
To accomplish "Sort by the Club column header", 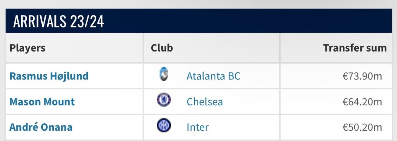I will click(162, 48).
